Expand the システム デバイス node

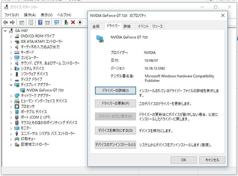pos(11,69)
